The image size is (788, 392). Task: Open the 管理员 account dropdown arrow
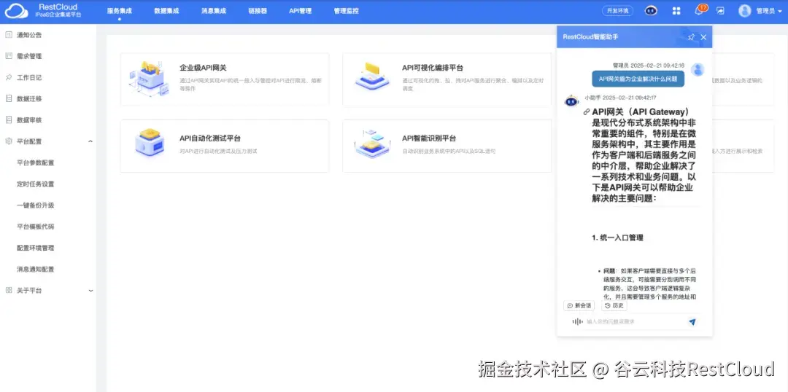(x=779, y=11)
